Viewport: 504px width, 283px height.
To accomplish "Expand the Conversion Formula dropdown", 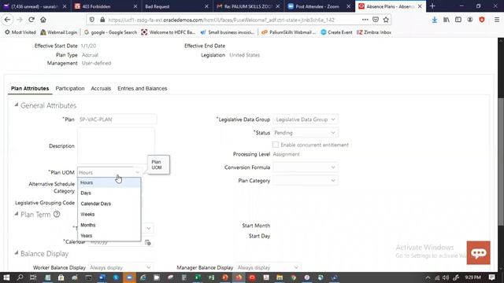I will click(305, 167).
